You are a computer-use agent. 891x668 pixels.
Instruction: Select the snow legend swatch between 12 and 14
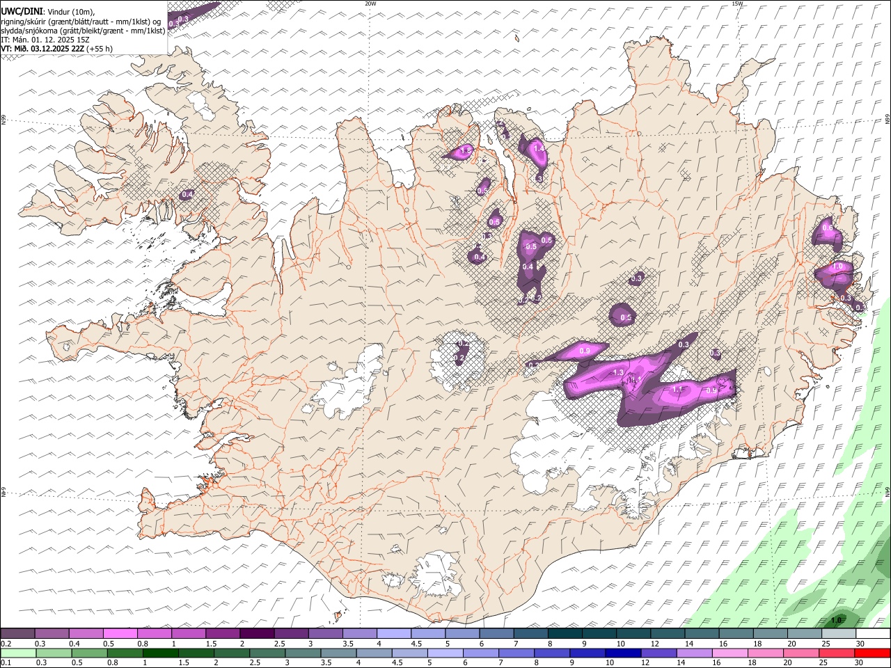coord(667,633)
